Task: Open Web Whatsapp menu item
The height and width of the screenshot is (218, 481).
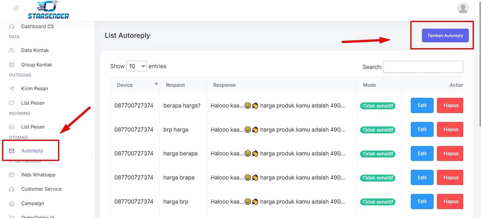Action: click(39, 175)
